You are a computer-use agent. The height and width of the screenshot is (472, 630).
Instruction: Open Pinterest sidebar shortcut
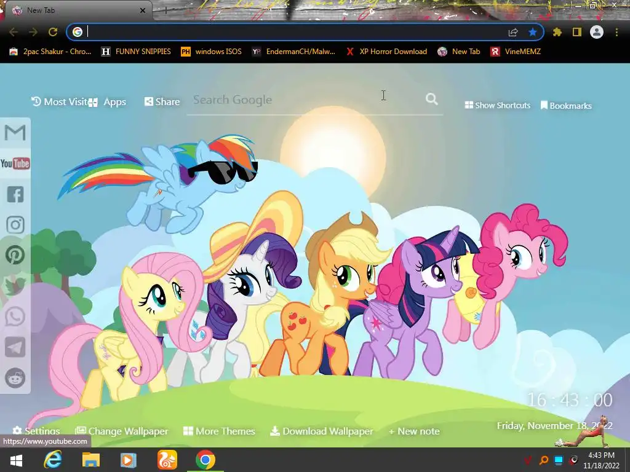pyautogui.click(x=15, y=255)
